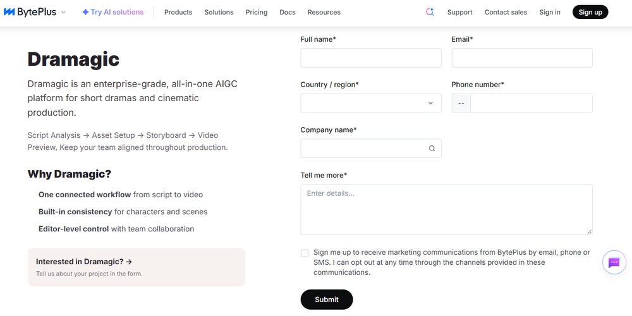Click the Dramagic page heading

(73, 59)
